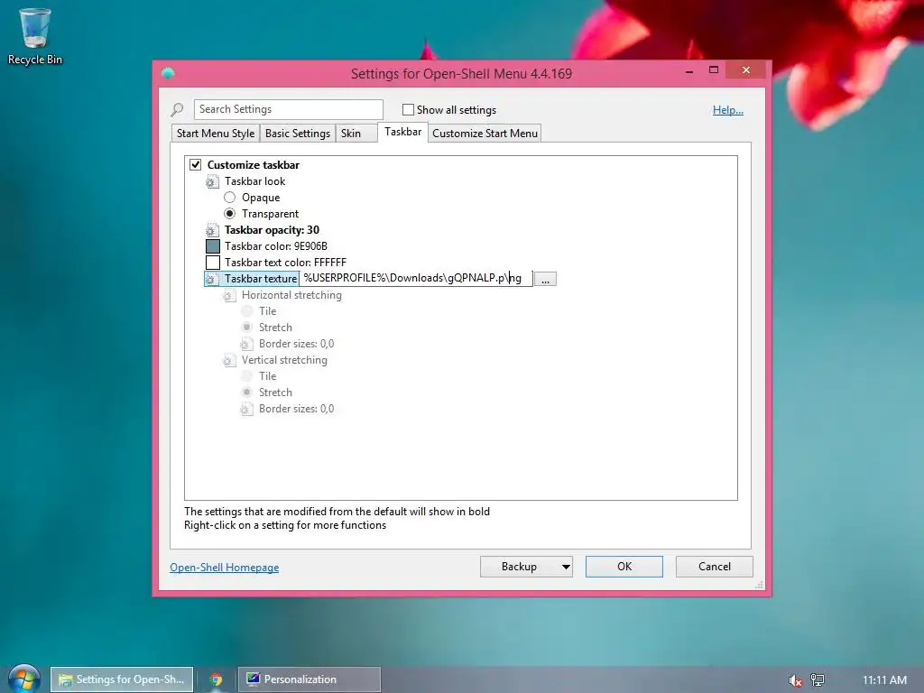
Task: Open the Recycle Bin desktop icon
Action: point(35,36)
